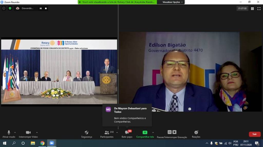Enter full screen mode
Screen dimensions: 263x147
[x=259, y=8]
